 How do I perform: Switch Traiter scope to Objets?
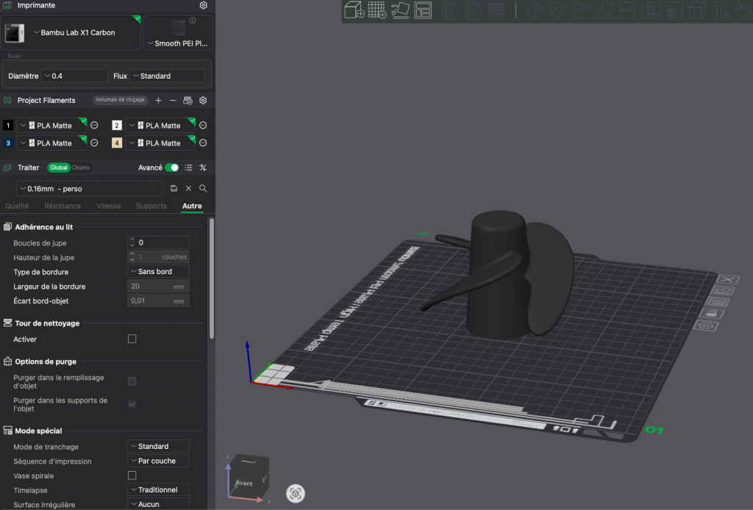tap(81, 168)
